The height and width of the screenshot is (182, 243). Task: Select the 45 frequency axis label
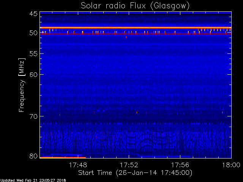click(33, 14)
